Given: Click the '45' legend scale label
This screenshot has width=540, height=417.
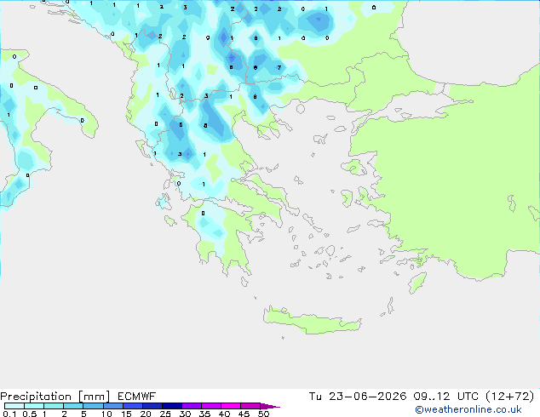Looking at the screenshot, I should coord(244,414).
